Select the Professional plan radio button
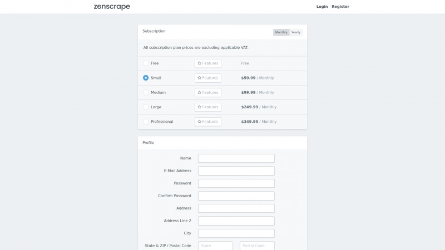445x250 pixels. pos(146,122)
